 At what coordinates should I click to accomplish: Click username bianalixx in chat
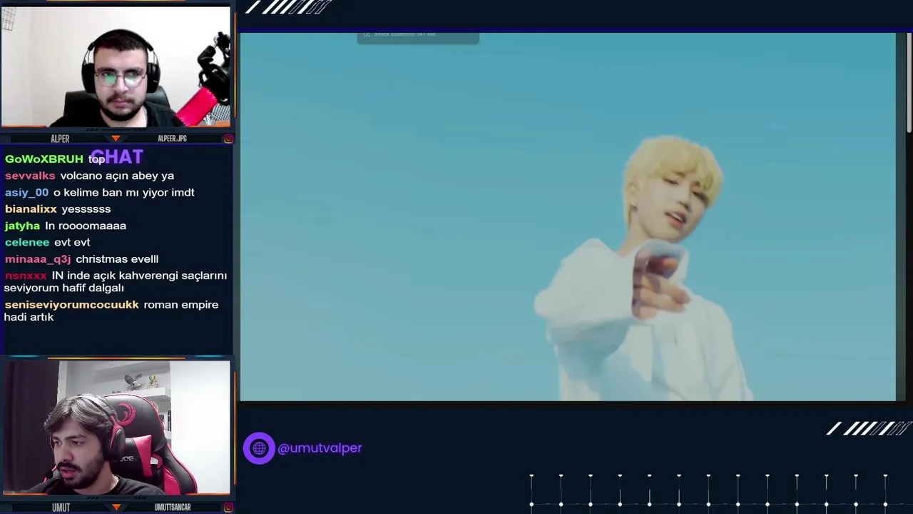[31, 209]
